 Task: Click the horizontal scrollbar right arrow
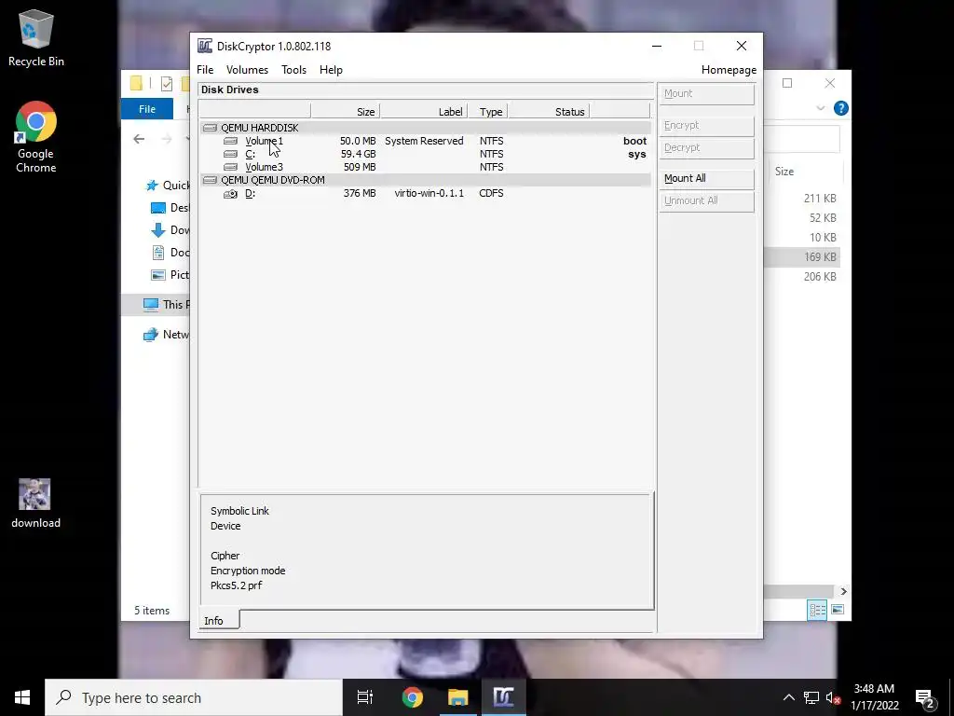(x=843, y=591)
